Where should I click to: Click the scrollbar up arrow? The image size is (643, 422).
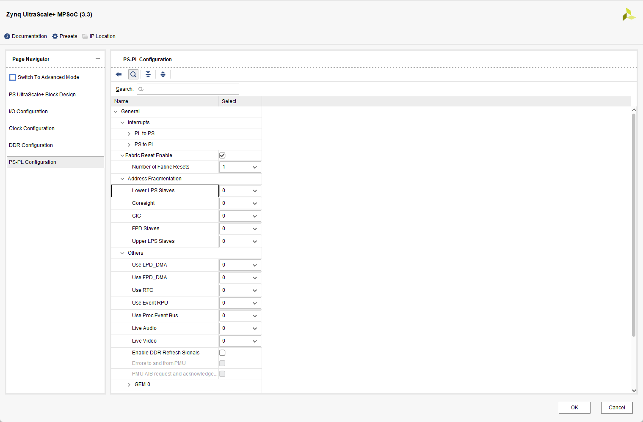(634, 110)
